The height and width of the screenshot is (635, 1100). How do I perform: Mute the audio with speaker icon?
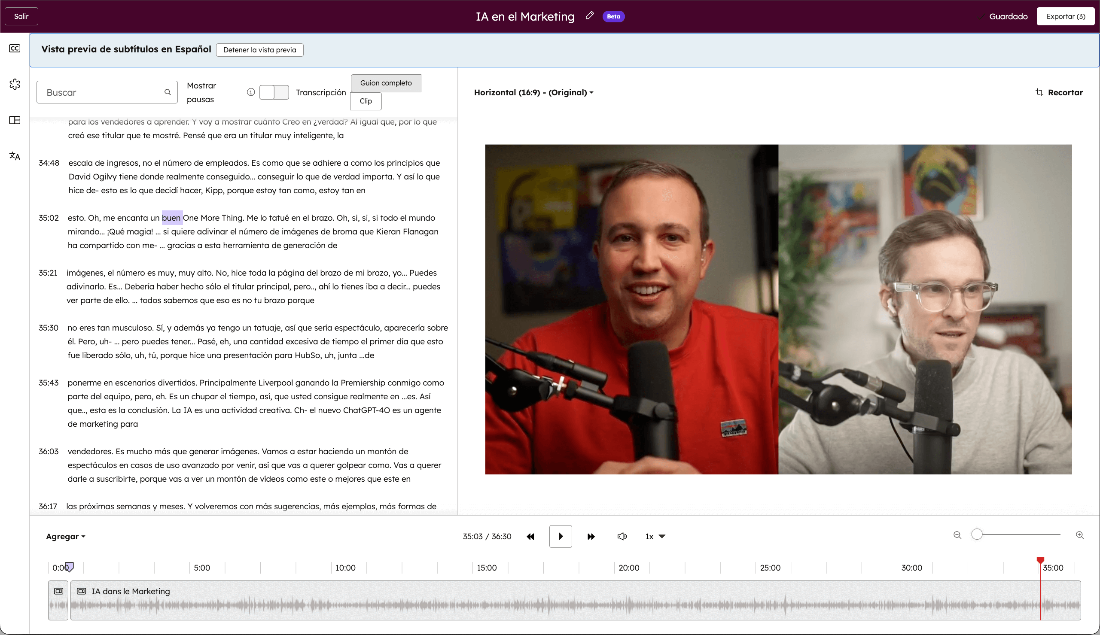622,536
